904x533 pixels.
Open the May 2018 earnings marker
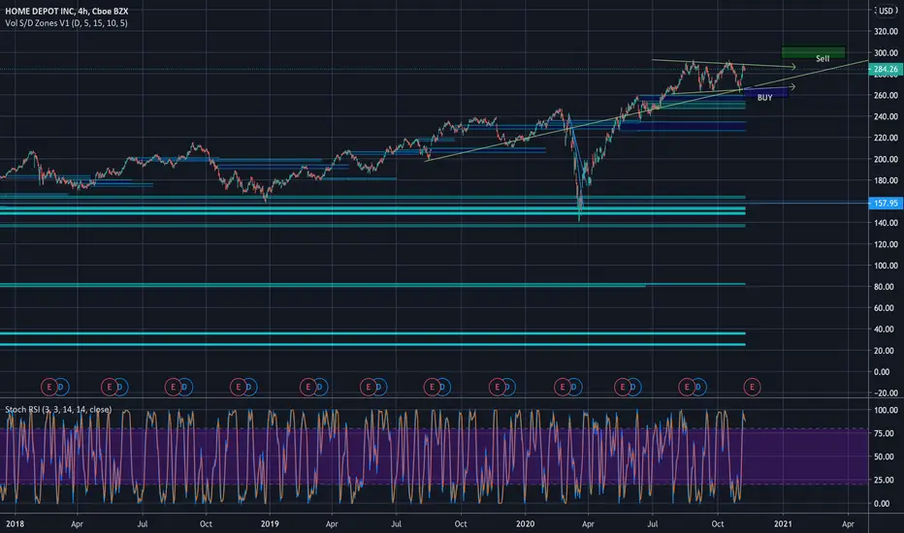tap(109, 387)
